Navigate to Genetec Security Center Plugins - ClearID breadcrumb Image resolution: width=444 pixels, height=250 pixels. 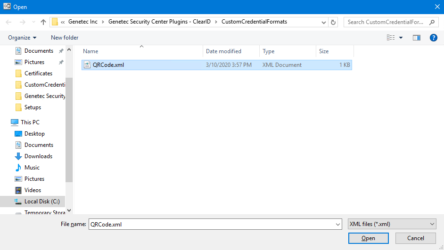[x=159, y=22]
